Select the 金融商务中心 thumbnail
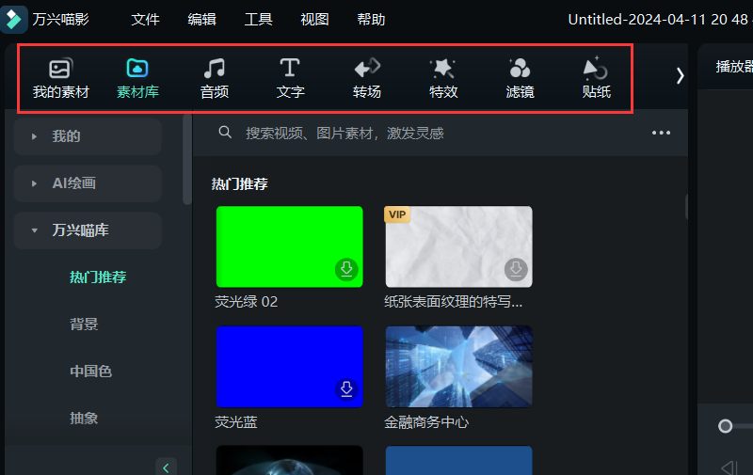The image size is (753, 475). click(458, 367)
